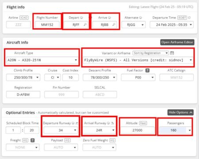
Task: Click the Arrival Runway landing plane icon
Action: coord(113,123)
